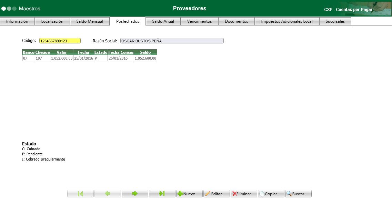Open the Saldo Anual tab
This screenshot has height=206, width=392.
163,21
